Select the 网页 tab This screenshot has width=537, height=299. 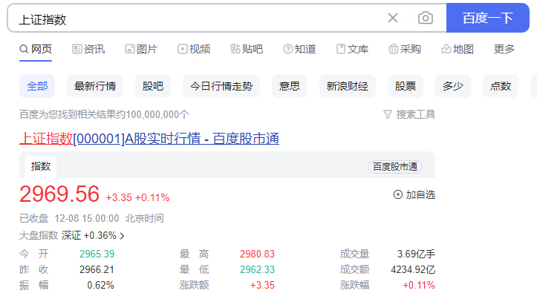[36, 49]
